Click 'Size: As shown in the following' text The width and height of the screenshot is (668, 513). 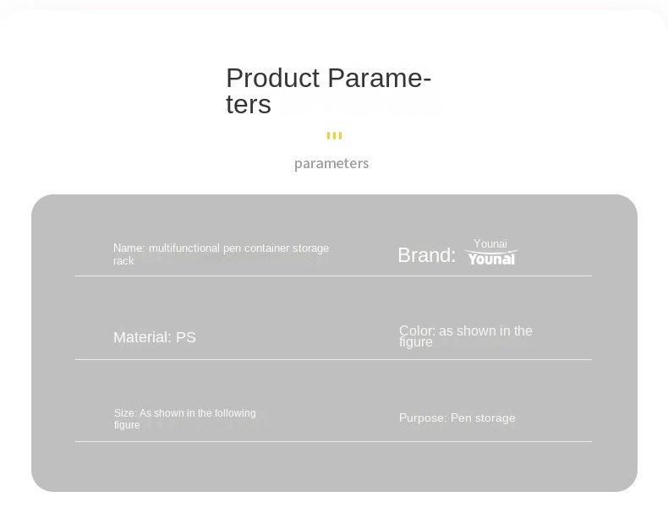click(x=184, y=413)
